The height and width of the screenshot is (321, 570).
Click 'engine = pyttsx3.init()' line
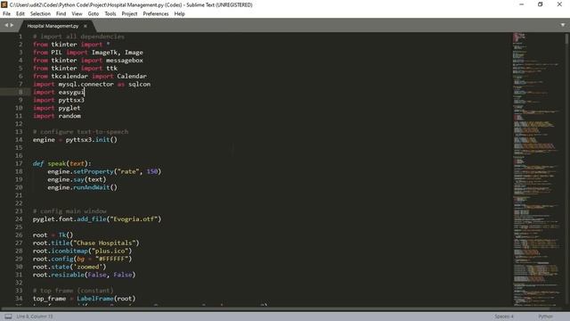pyautogui.click(x=75, y=140)
